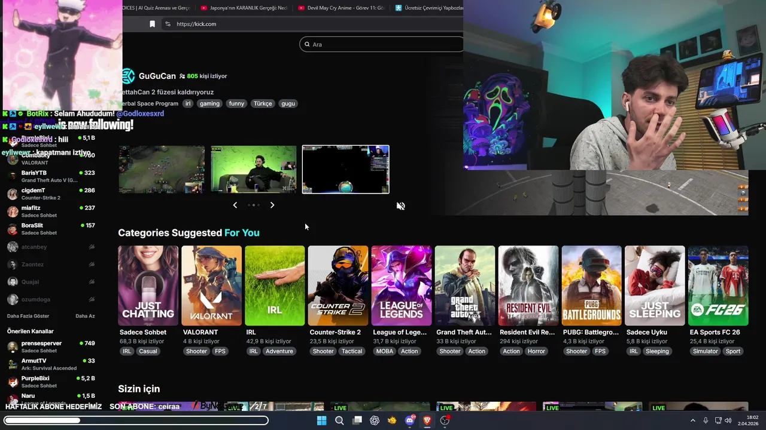Open VALORANT category card
766x430 pixels.
pyautogui.click(x=211, y=285)
